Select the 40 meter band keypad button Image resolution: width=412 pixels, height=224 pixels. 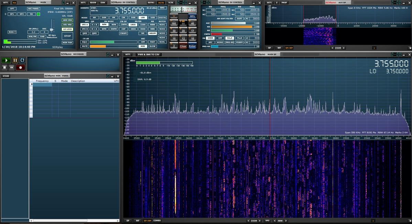[192, 23]
